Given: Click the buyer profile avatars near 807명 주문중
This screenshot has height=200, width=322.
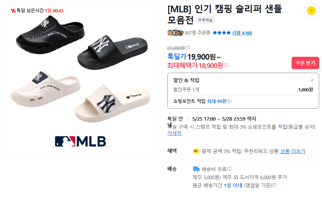Looking at the screenshot, I should [x=175, y=33].
